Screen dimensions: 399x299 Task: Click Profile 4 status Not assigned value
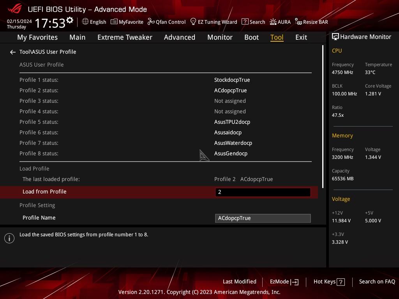point(230,111)
